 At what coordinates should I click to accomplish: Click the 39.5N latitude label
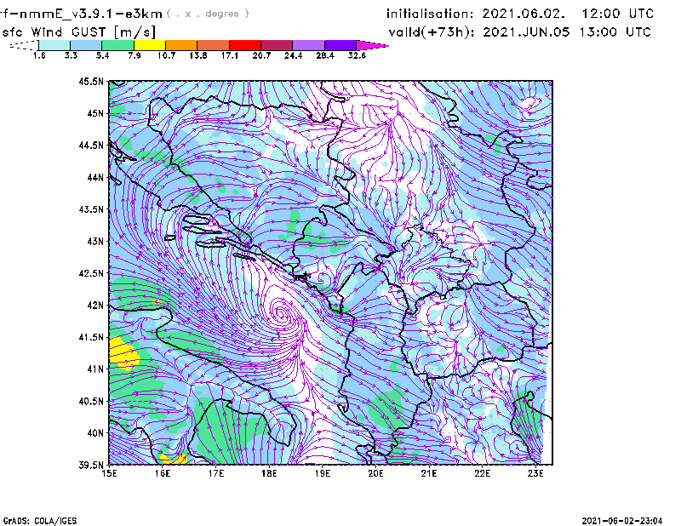tap(91, 465)
